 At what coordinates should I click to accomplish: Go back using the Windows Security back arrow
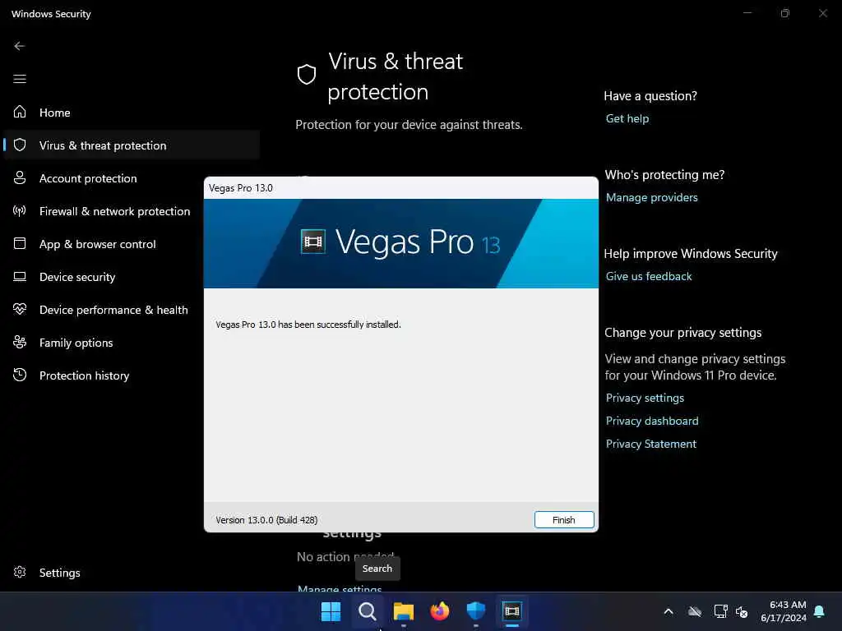coord(20,46)
